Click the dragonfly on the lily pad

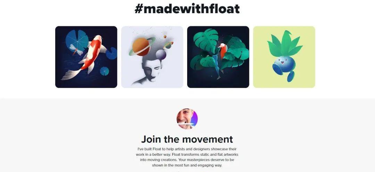76,49
